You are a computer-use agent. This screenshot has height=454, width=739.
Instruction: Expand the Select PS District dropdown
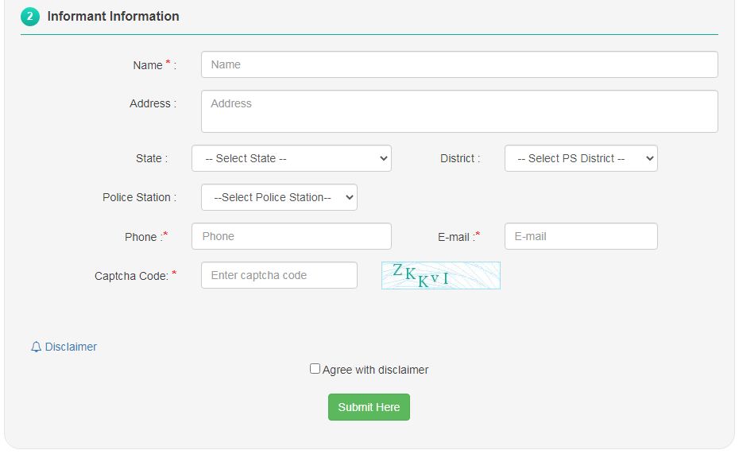click(x=580, y=158)
